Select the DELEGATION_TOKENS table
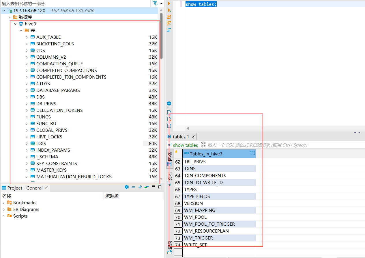 [59, 110]
